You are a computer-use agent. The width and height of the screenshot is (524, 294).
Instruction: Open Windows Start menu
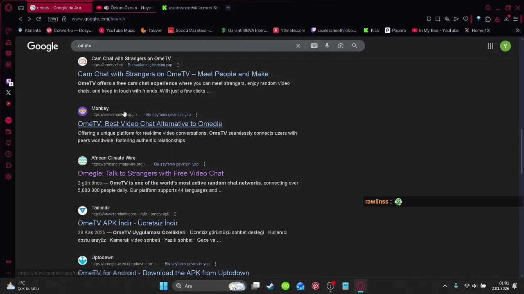(163, 286)
